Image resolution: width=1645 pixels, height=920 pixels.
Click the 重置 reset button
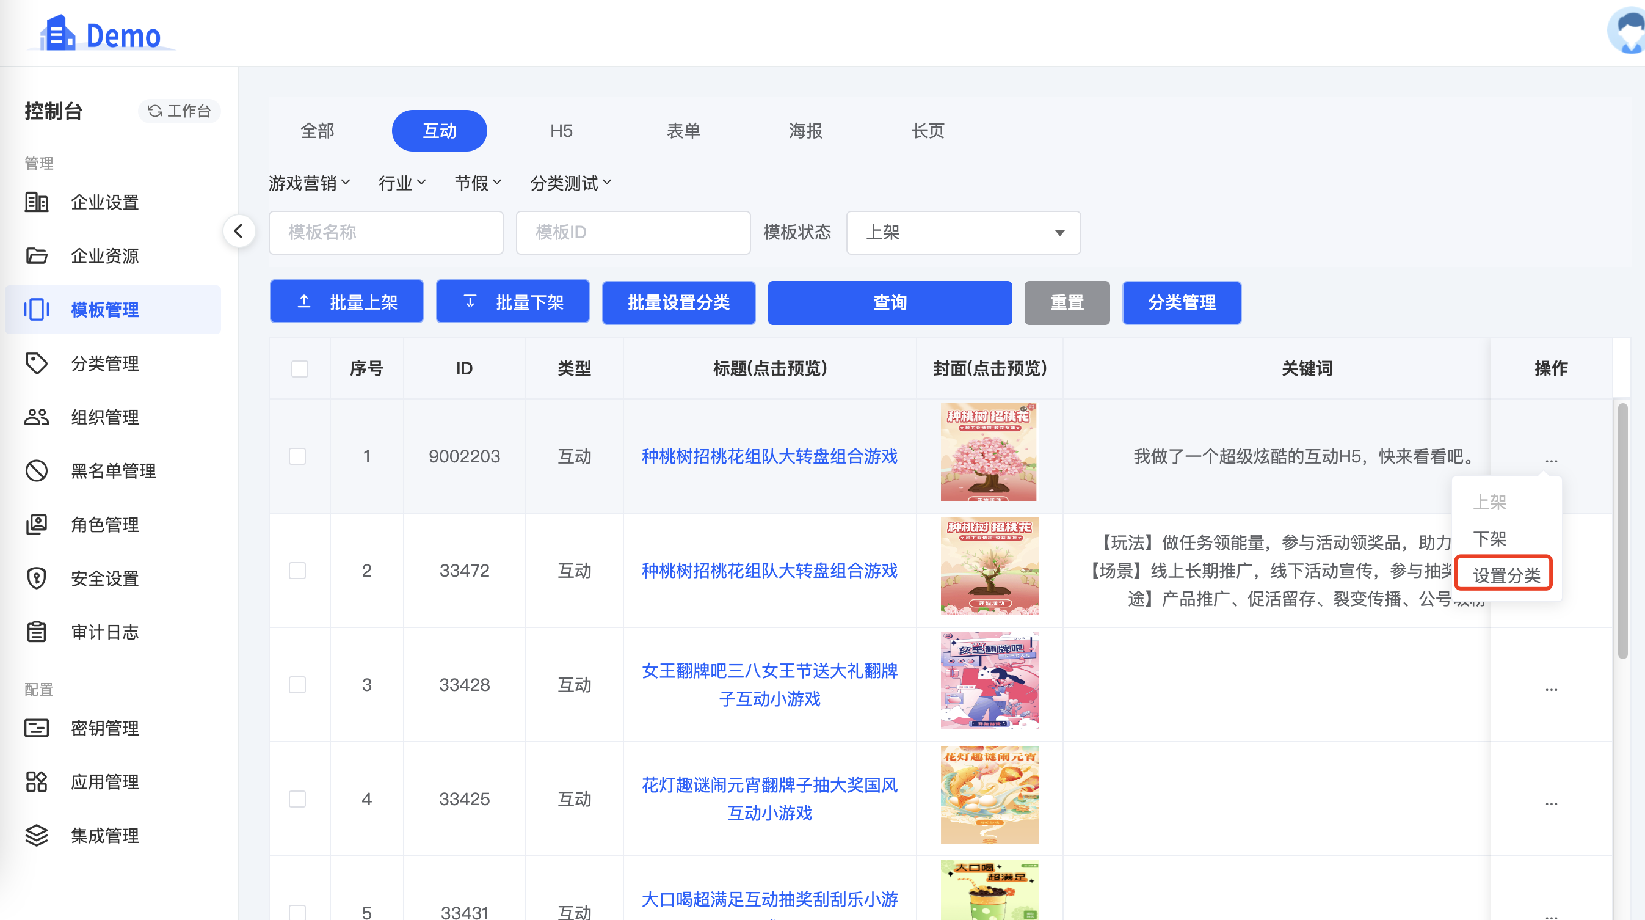[x=1067, y=303]
